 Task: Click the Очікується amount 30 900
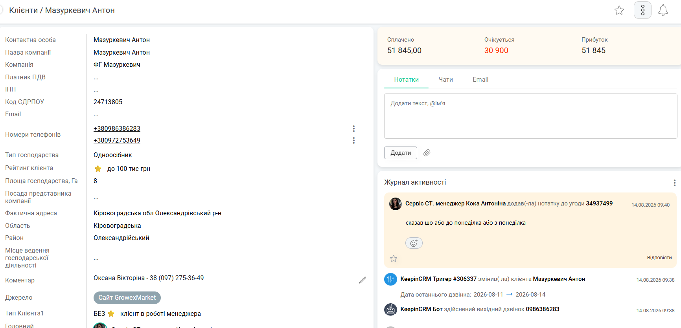496,50
